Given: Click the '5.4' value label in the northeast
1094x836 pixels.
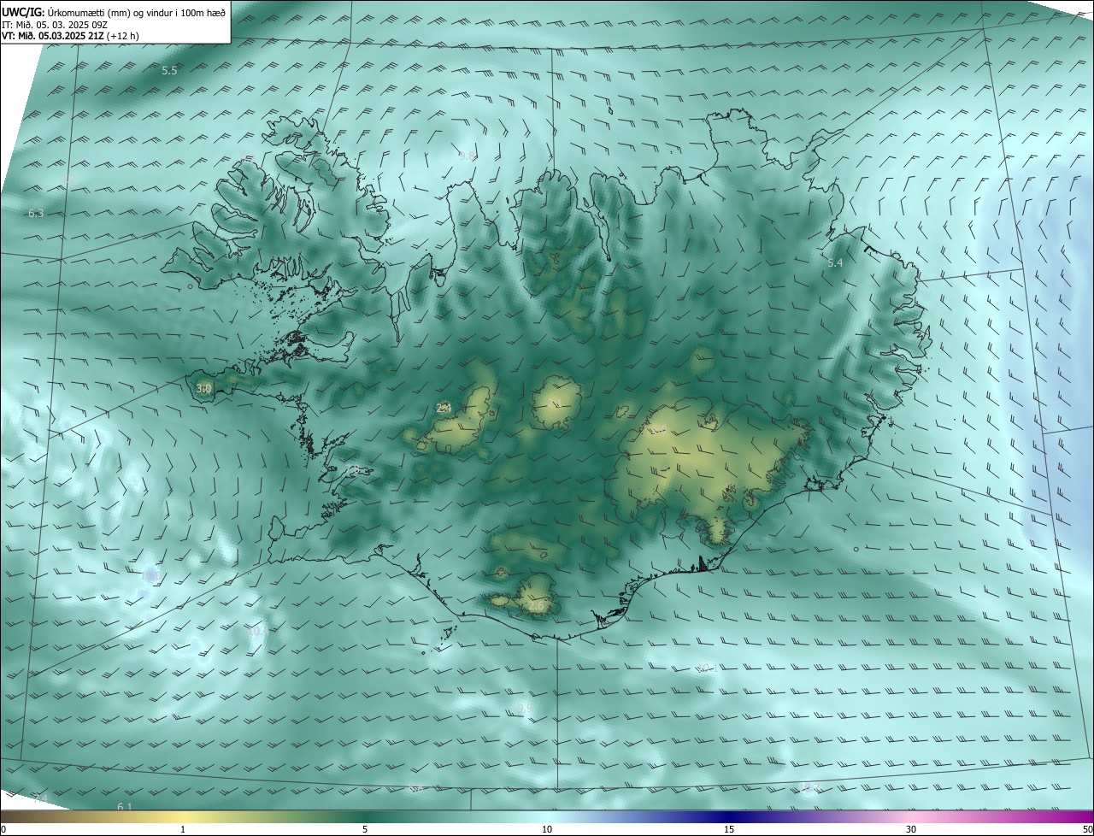Looking at the screenshot, I should coord(835,263).
